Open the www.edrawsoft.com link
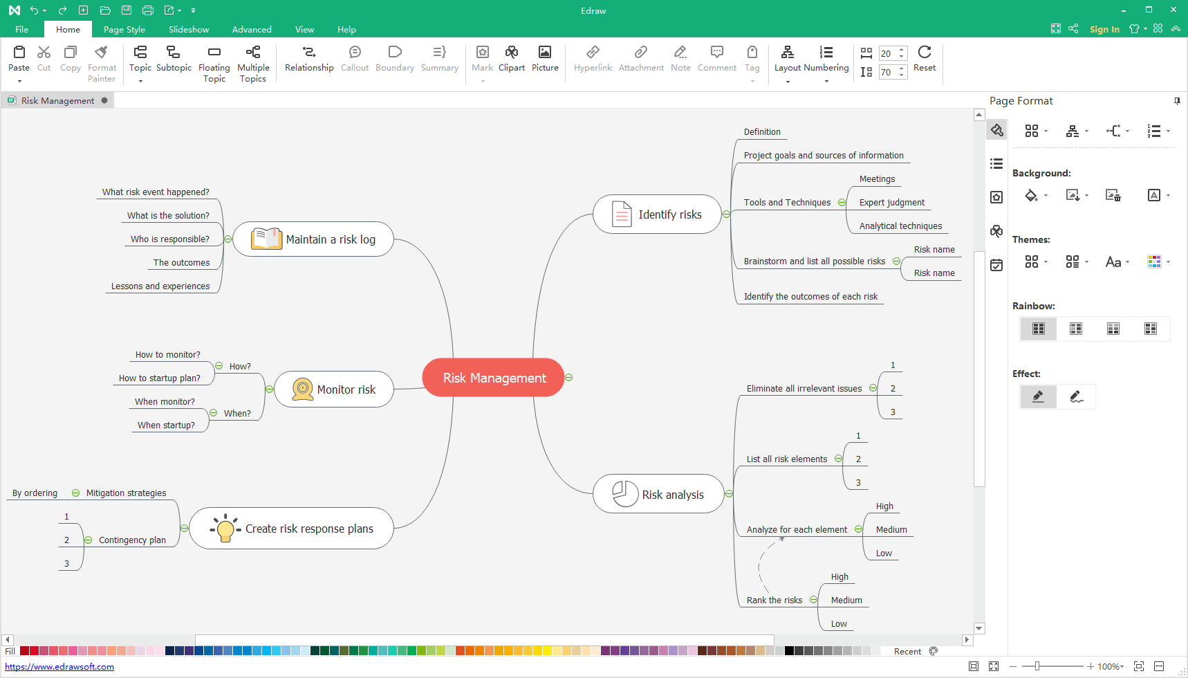 pos(59,667)
